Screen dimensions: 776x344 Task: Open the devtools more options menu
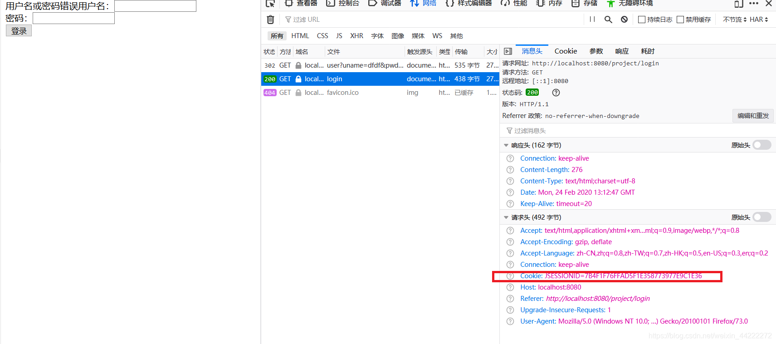click(754, 3)
